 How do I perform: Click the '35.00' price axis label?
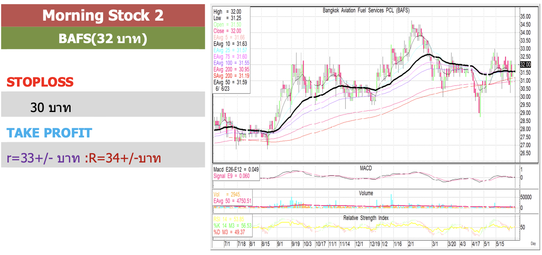click(525, 17)
